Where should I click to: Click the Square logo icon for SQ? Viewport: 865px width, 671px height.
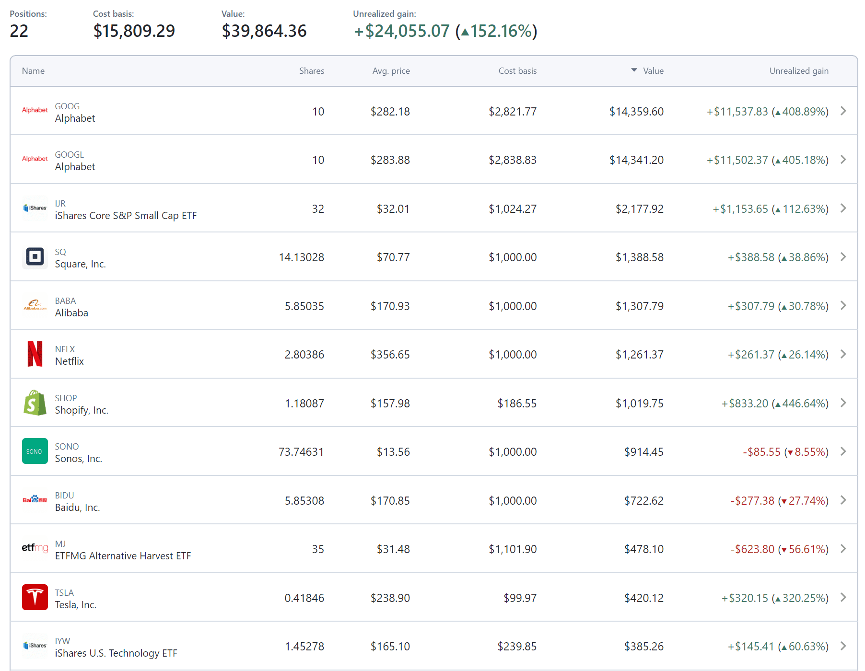(x=35, y=256)
